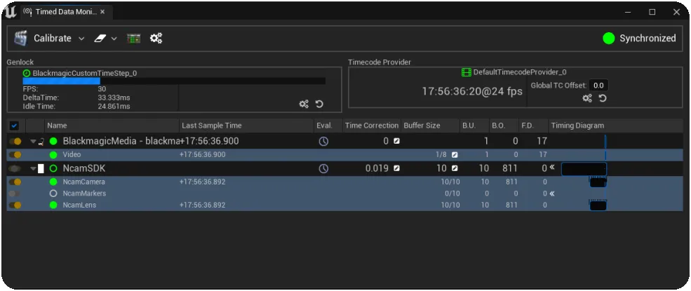This screenshot has width=691, height=291.
Task: Edit the Global TC Offset field
Action: click(x=598, y=86)
